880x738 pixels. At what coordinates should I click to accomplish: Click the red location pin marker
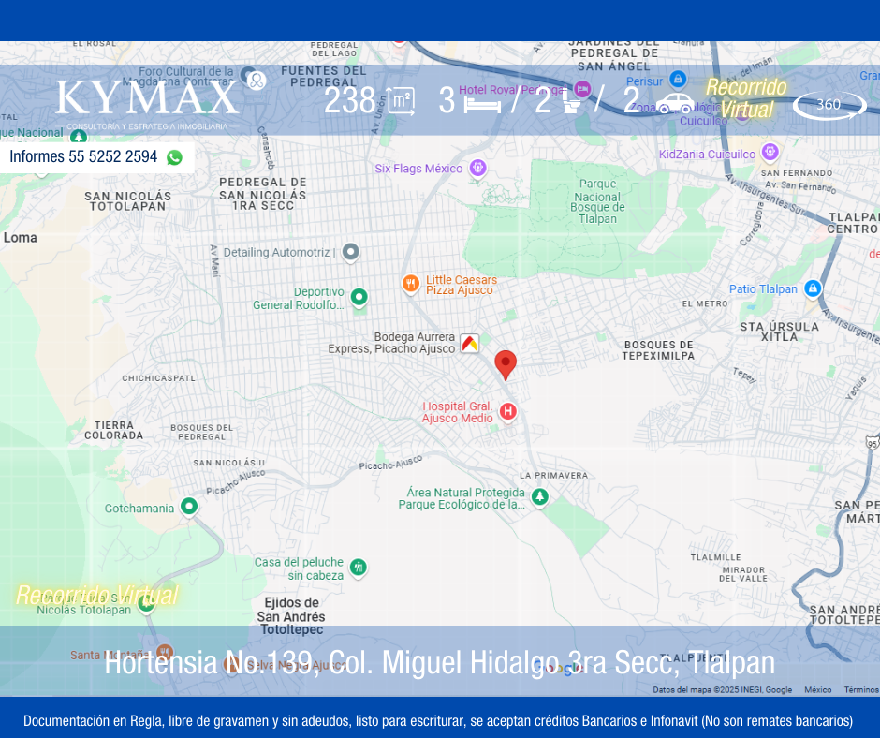pyautogui.click(x=506, y=365)
